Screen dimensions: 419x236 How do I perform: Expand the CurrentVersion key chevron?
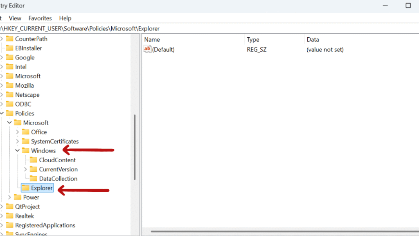26,169
